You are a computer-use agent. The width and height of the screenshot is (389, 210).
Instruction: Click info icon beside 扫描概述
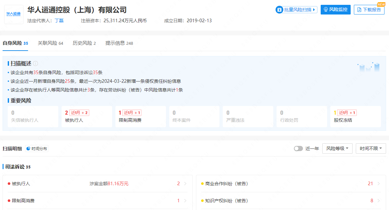click(35, 63)
